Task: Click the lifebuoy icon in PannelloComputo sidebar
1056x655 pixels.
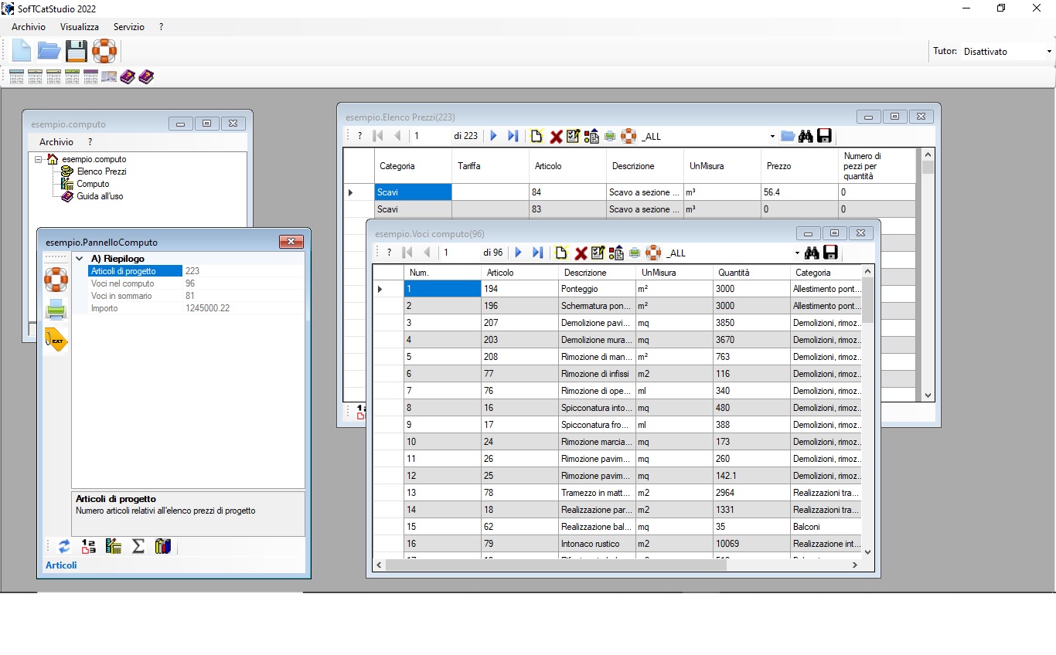Action: click(56, 279)
